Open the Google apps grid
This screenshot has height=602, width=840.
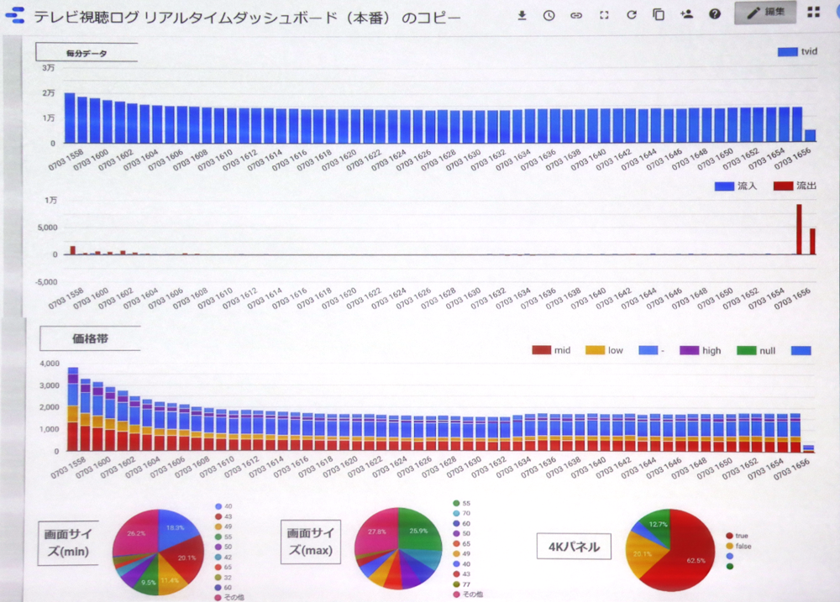point(813,13)
